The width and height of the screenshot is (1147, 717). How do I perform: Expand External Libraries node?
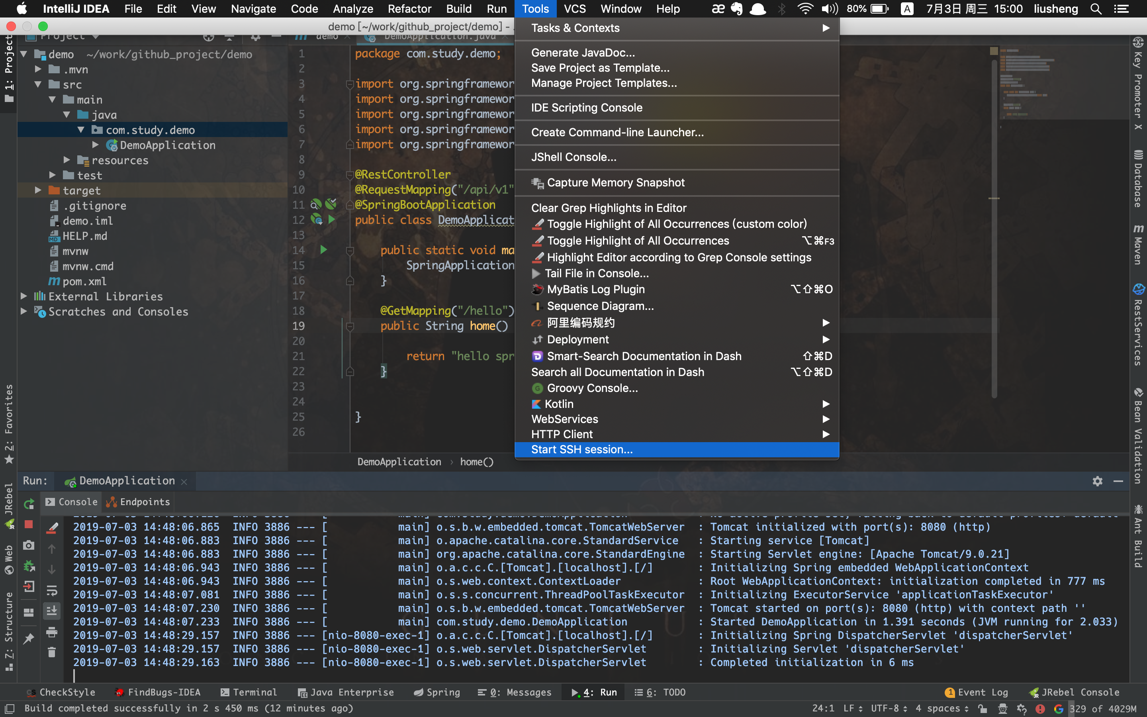24,296
